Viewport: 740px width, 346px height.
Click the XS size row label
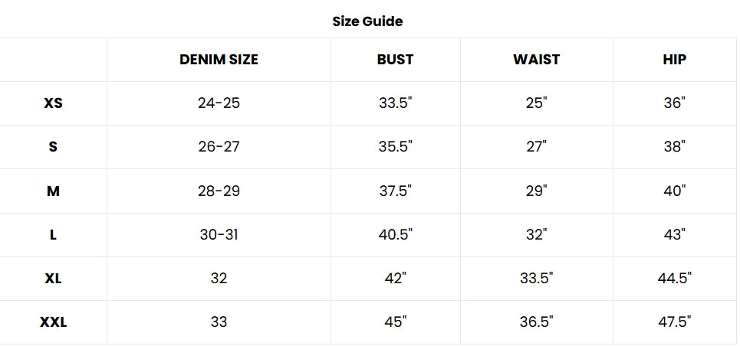tap(53, 103)
